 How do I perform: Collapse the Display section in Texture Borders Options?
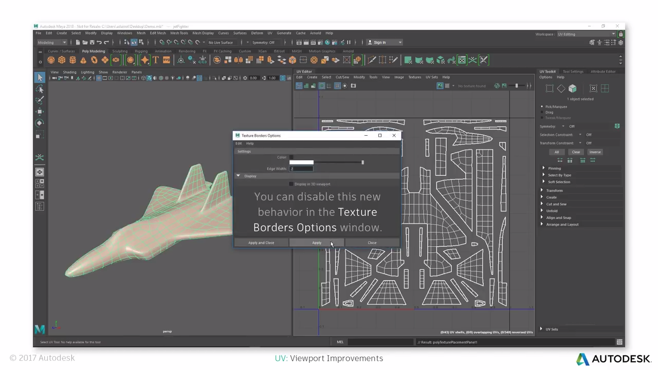pyautogui.click(x=238, y=176)
